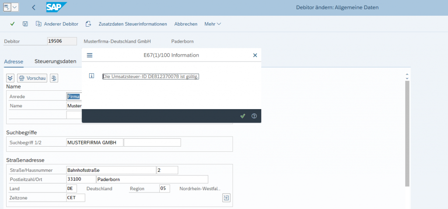Click the green checkmark confirm icon in toolbar
The image size is (448, 209).
pos(12,24)
